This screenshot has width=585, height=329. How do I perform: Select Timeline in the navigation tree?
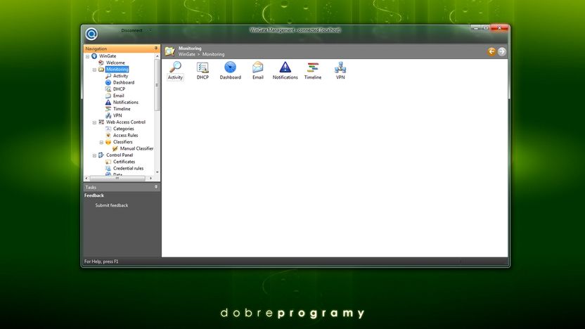click(122, 109)
